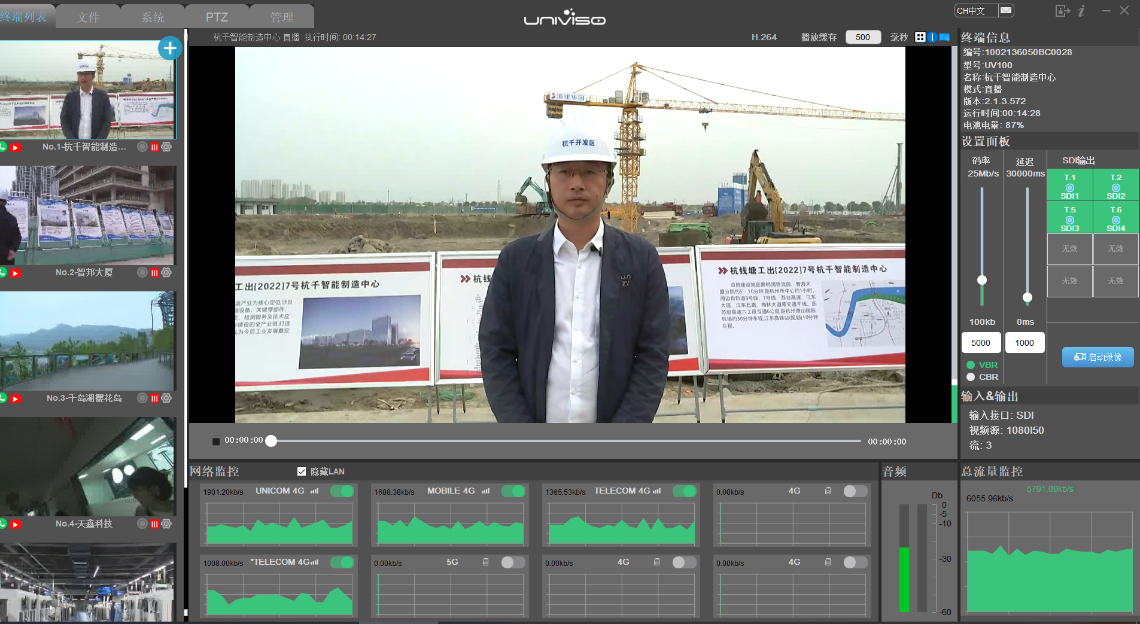Toggle the 隐藏LAN checkbox

302,471
